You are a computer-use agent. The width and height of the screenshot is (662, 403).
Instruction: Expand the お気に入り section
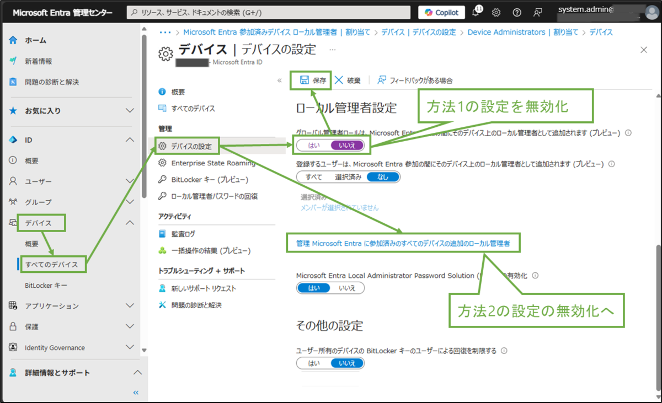[x=130, y=111]
